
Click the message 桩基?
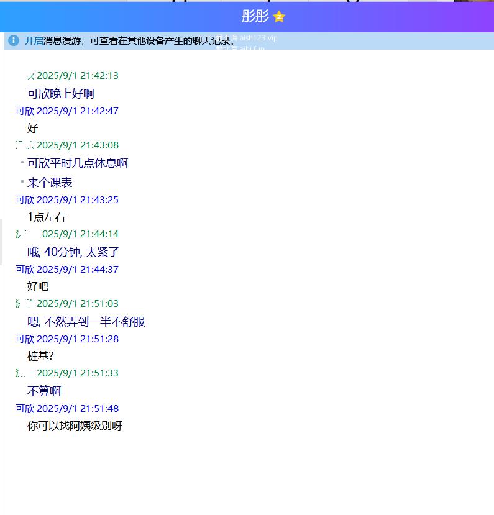point(40,356)
